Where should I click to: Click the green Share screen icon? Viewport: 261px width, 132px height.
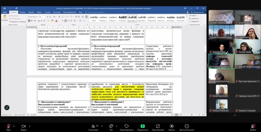[x=143, y=126]
